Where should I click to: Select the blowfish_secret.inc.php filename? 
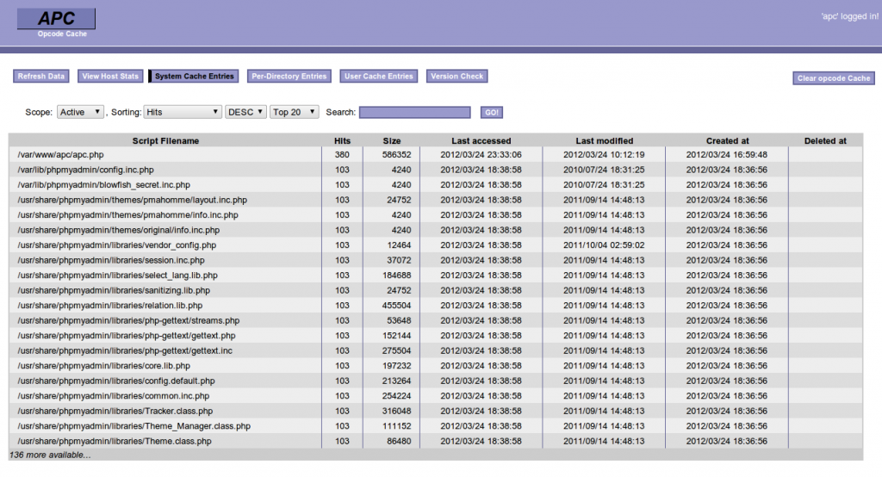103,185
